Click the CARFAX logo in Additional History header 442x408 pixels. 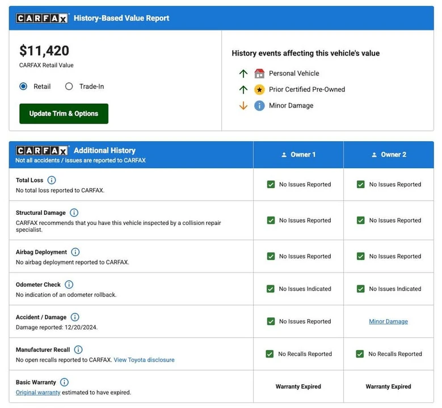pos(42,151)
